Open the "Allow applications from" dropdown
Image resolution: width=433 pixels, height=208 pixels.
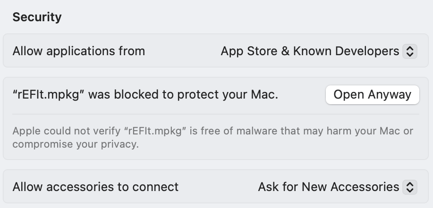tap(318, 51)
